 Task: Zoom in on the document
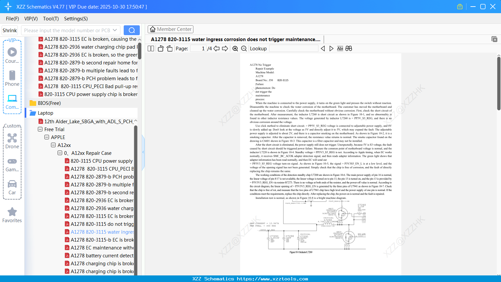(x=235, y=49)
